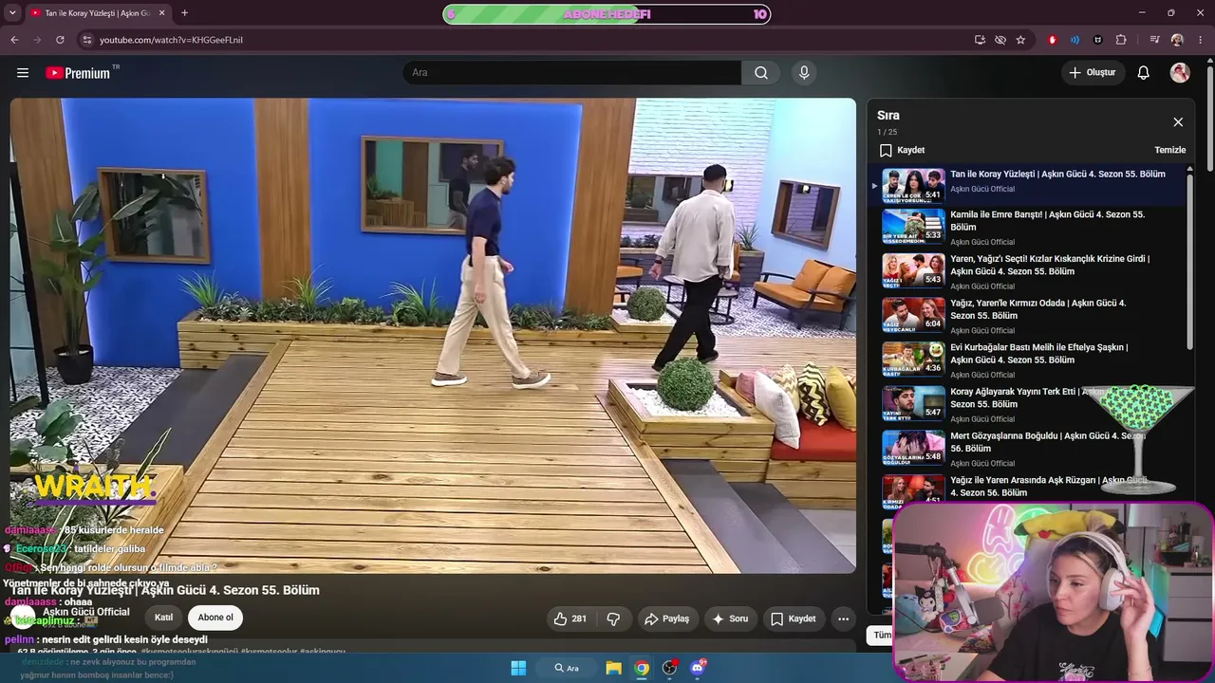Click the crossed-eye icon in the address bar
This screenshot has height=683, width=1215.
coord(1000,40)
